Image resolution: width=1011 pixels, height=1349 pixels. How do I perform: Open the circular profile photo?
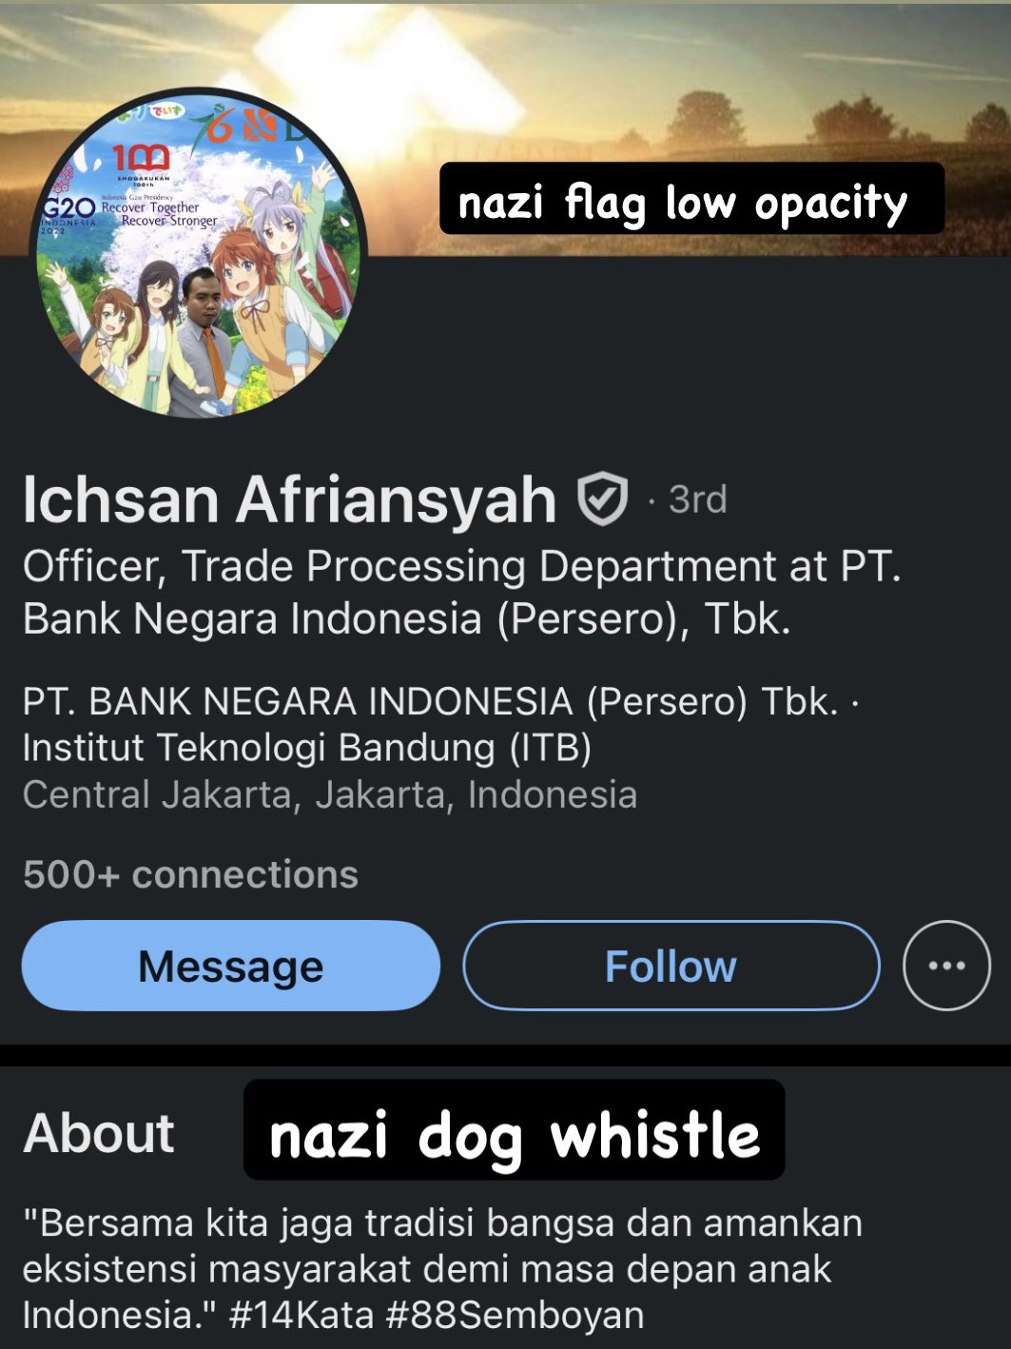[x=201, y=253]
